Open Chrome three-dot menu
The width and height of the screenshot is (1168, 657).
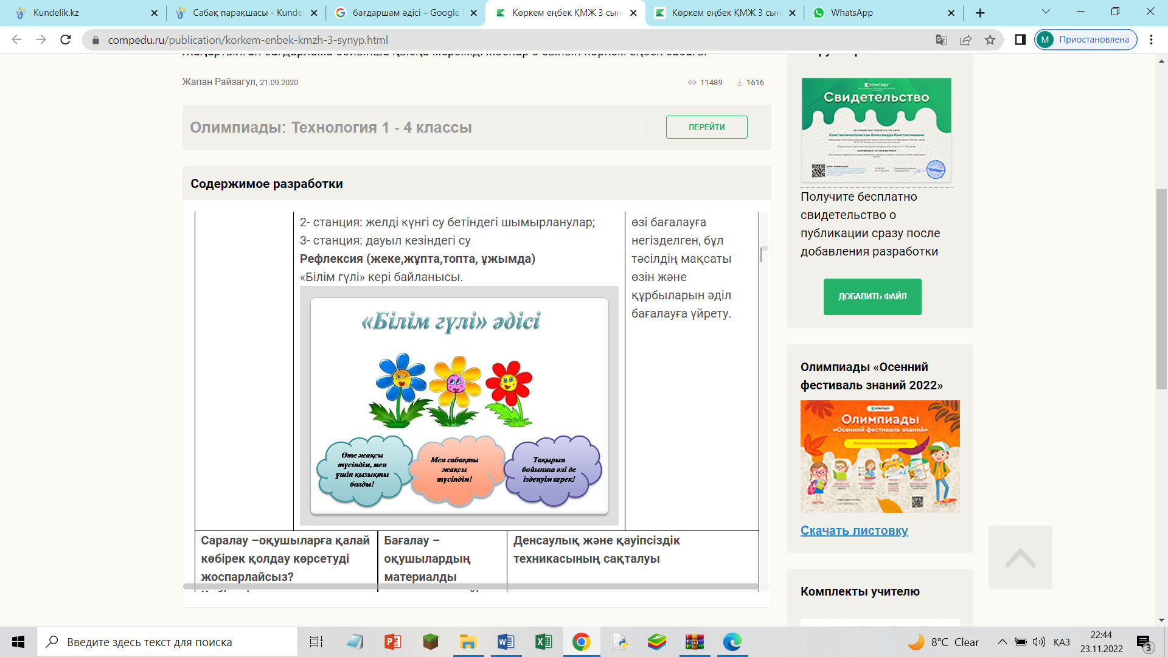(1151, 40)
